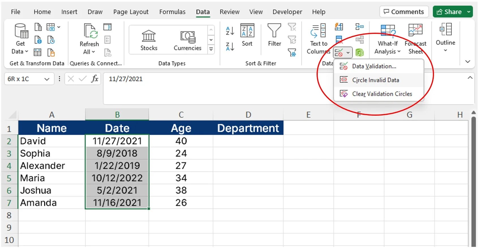Screen dimensions: 479x248
Task: Click the Sort A to Z icon
Action: click(230, 31)
